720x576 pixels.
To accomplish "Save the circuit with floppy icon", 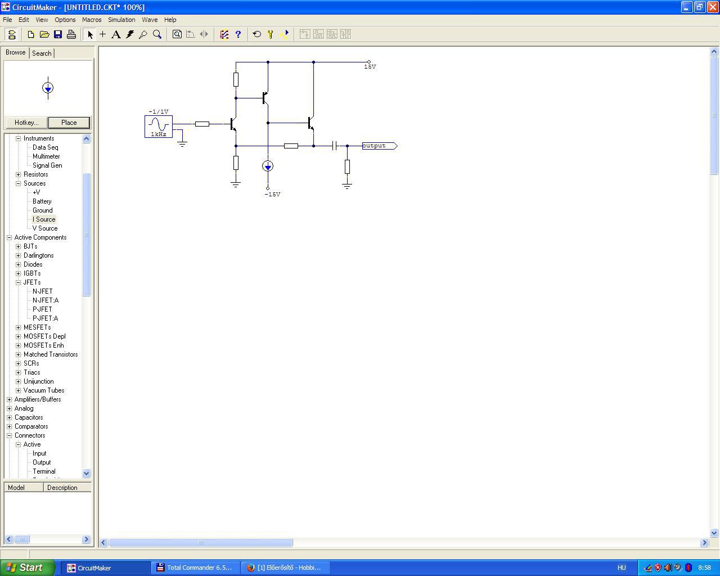I will [x=58, y=34].
